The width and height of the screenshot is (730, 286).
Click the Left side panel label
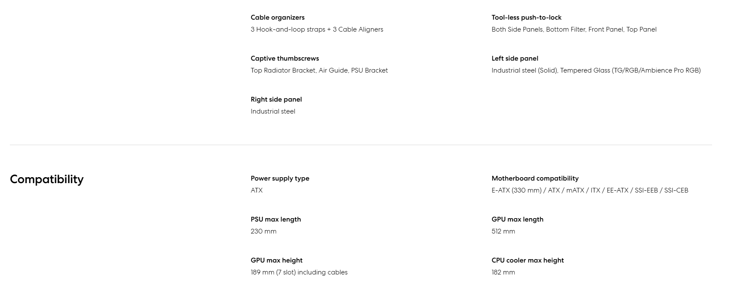point(515,58)
